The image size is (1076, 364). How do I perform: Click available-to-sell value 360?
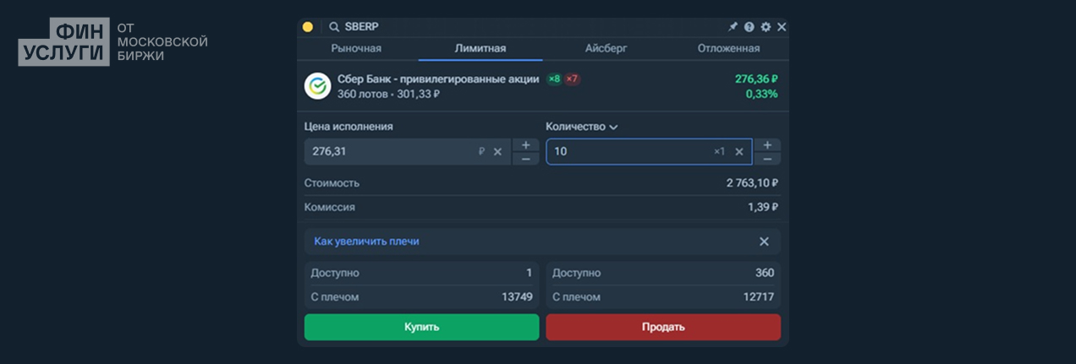765,273
